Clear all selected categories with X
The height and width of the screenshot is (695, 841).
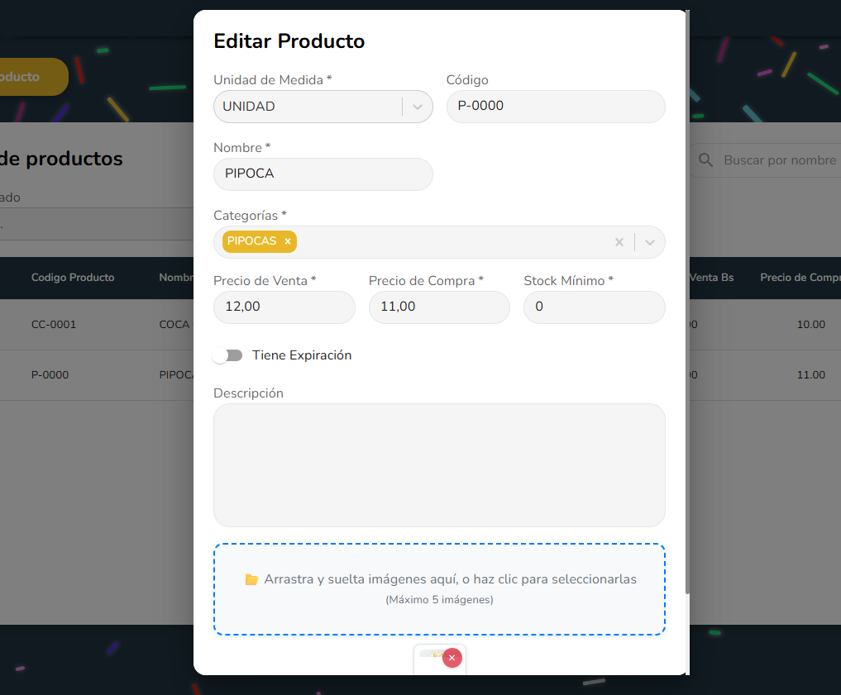619,242
